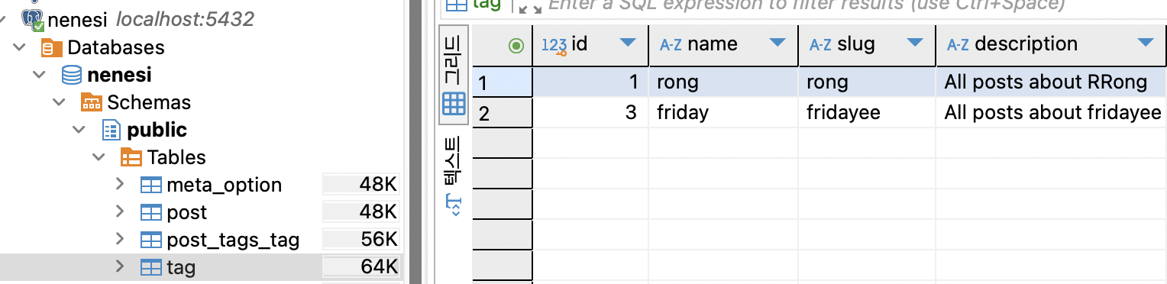The image size is (1167, 284).
Task: Expand the post table node
Action: (x=120, y=212)
